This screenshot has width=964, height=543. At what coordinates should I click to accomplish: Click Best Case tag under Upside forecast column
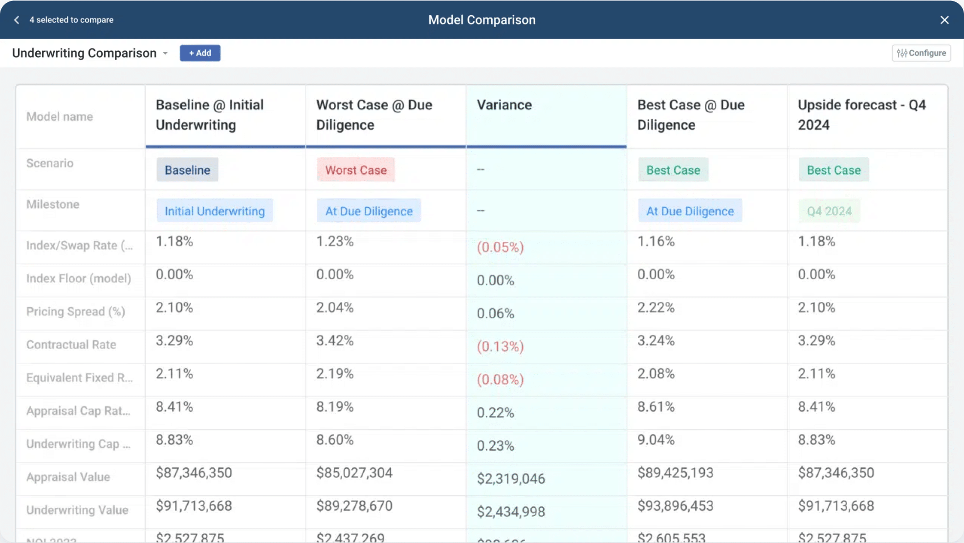click(x=834, y=170)
